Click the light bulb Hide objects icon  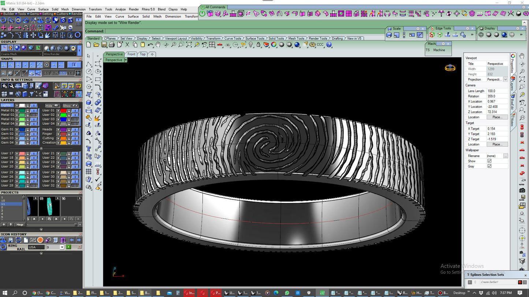coord(251,45)
